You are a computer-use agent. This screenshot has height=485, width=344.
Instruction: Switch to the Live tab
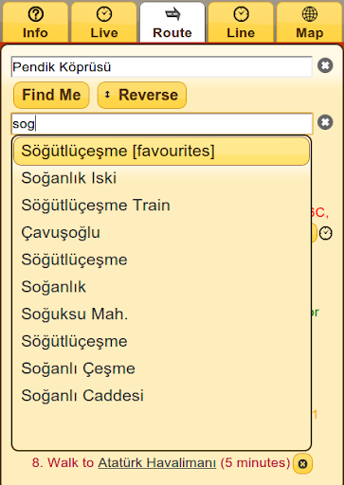click(x=104, y=22)
